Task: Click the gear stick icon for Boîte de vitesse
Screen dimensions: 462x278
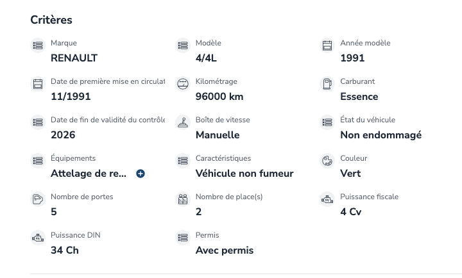Action: click(183, 122)
